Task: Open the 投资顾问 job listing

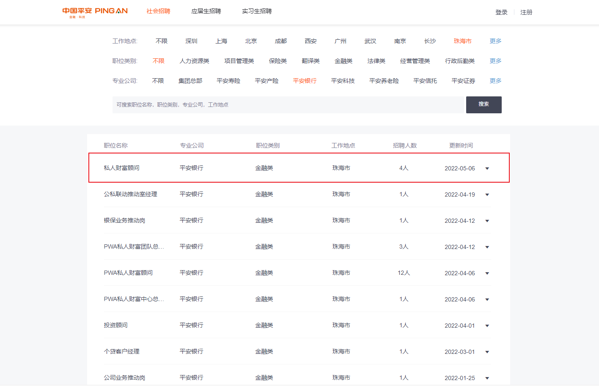Action: pos(116,325)
